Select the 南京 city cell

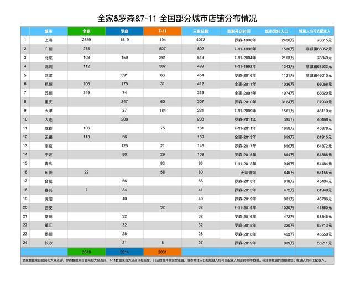[x=48, y=146]
